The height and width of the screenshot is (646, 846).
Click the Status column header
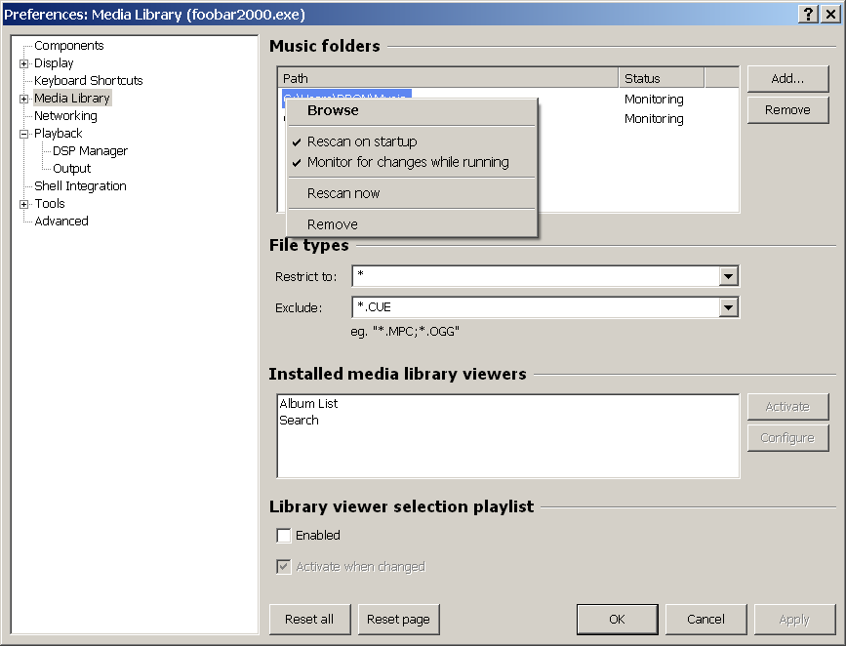pyautogui.click(x=661, y=78)
